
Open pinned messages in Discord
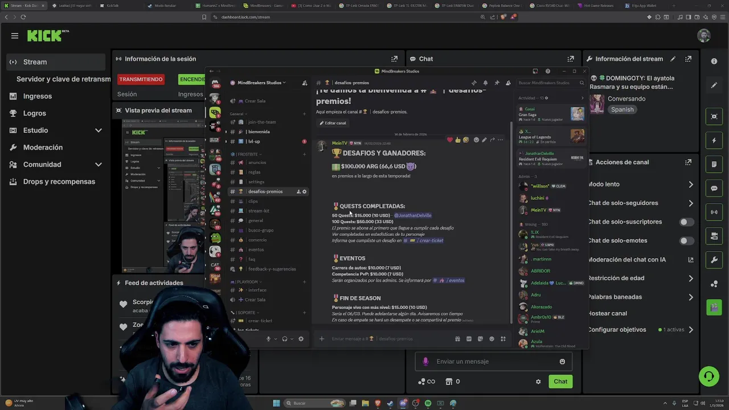[x=497, y=83]
